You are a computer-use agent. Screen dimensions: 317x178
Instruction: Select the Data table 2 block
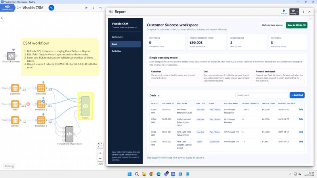click(41, 104)
